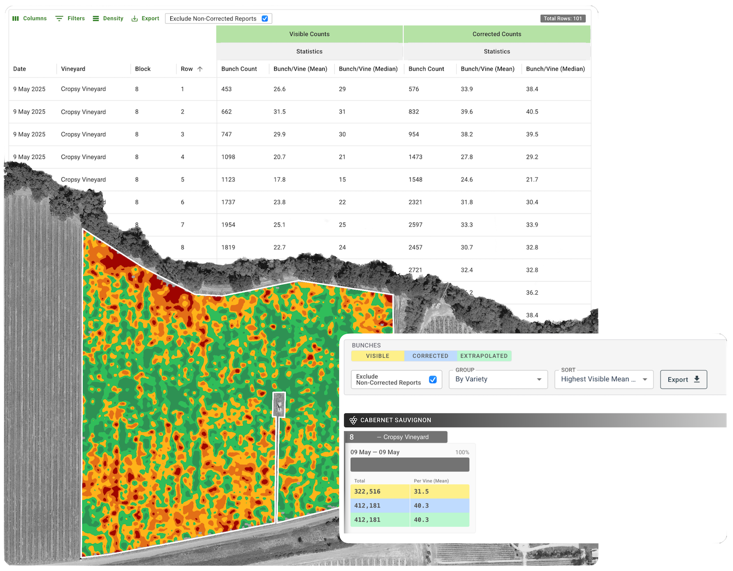This screenshot has width=733, height=571.
Task: Open the Filters icon in toolbar
Action: coord(59,19)
